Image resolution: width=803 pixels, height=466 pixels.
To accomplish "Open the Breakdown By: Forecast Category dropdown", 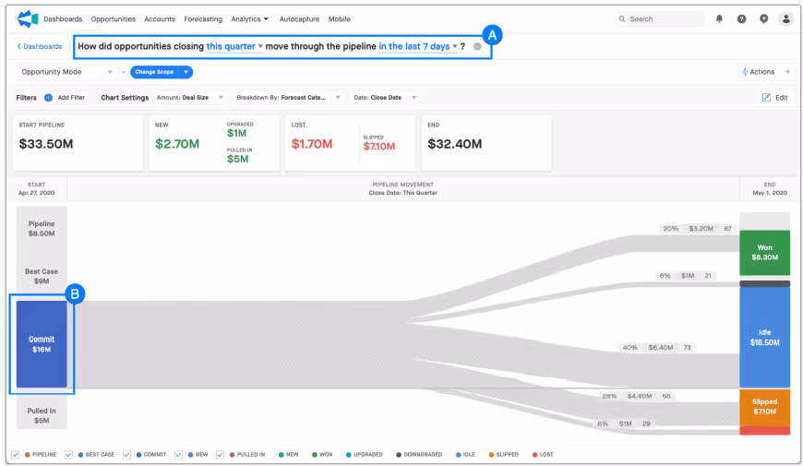I will tap(288, 97).
